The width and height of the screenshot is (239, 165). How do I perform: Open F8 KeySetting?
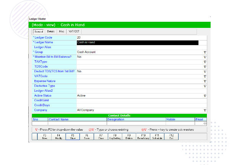pyautogui.click(x=115, y=136)
